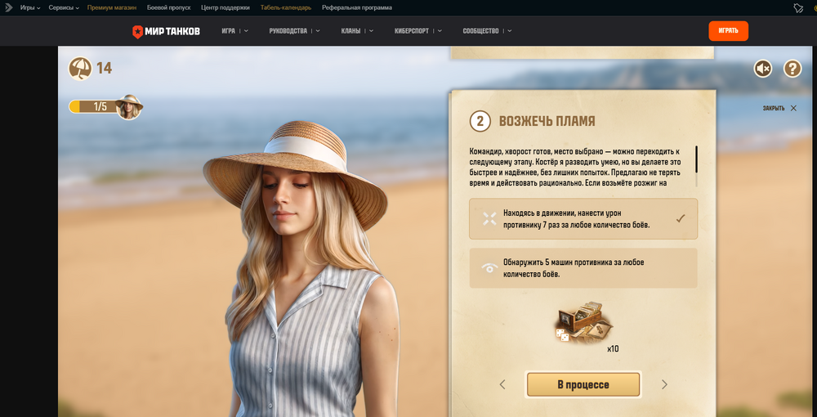Screen dimensions: 817x417
Task: Open the Боевой пропуск link
Action: [x=169, y=8]
